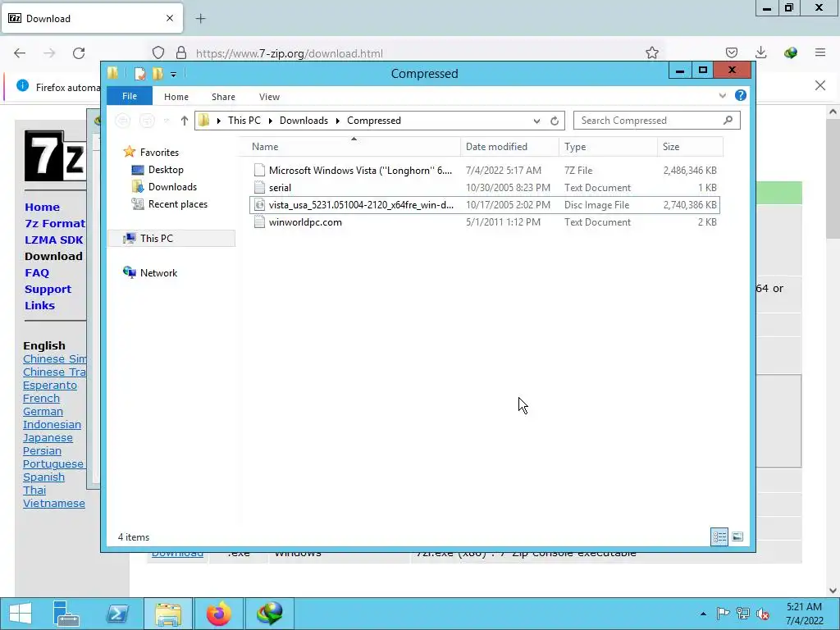
Task: Open Recent places in navigation pane
Action: coord(178,204)
